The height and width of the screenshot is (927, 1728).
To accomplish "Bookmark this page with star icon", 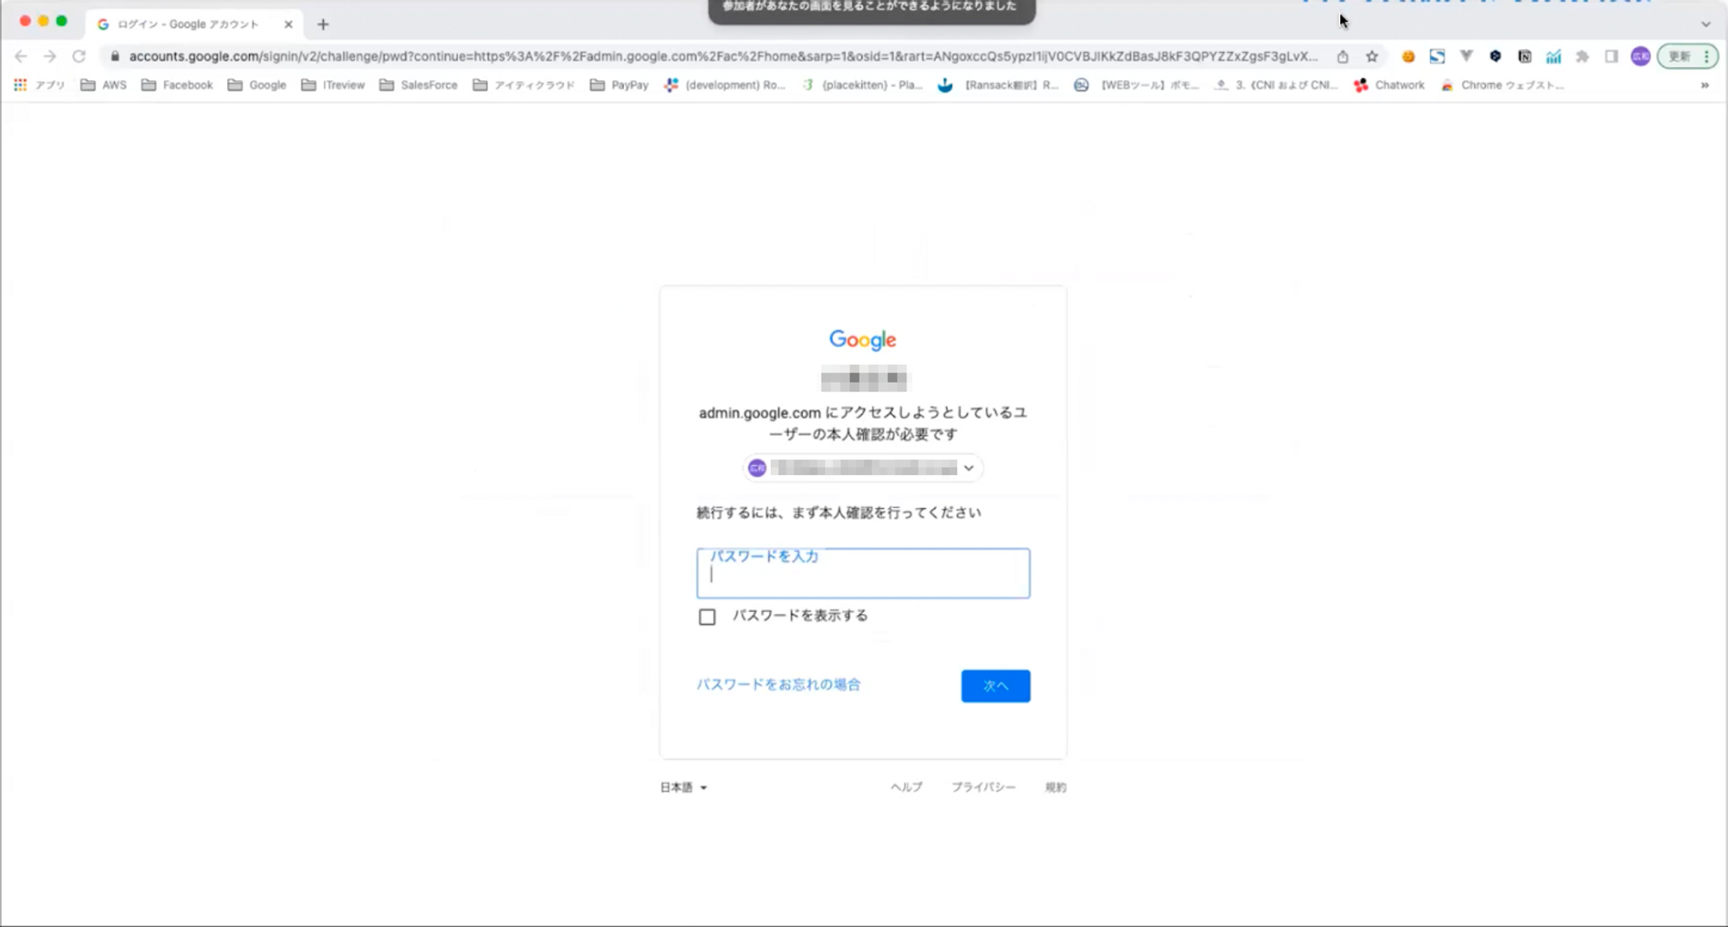I will point(1372,56).
